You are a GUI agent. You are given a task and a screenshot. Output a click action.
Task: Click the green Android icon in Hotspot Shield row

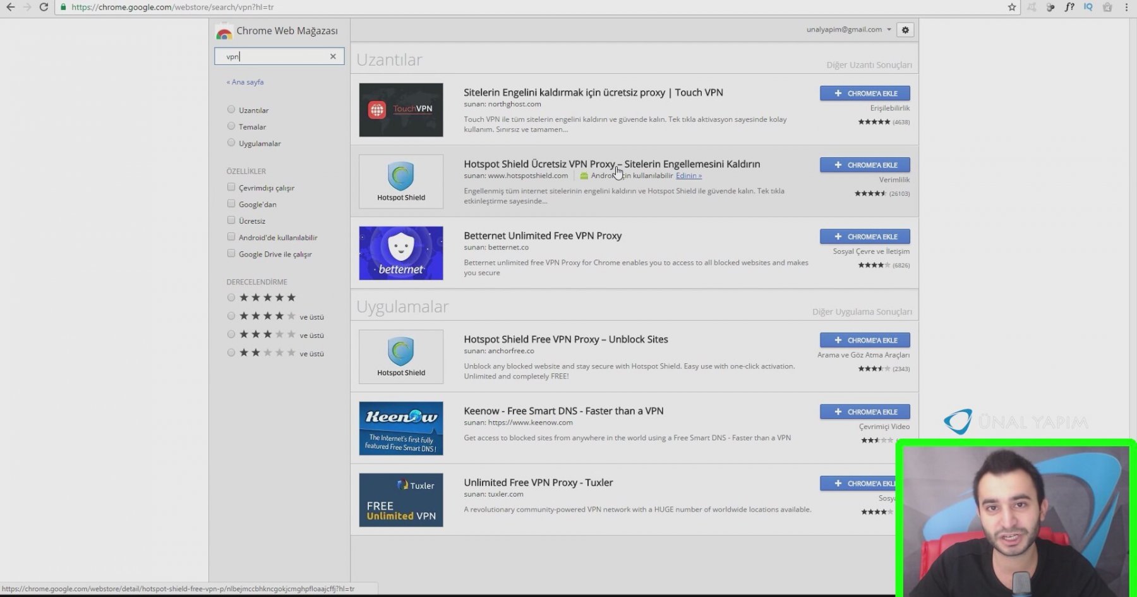[x=584, y=176]
